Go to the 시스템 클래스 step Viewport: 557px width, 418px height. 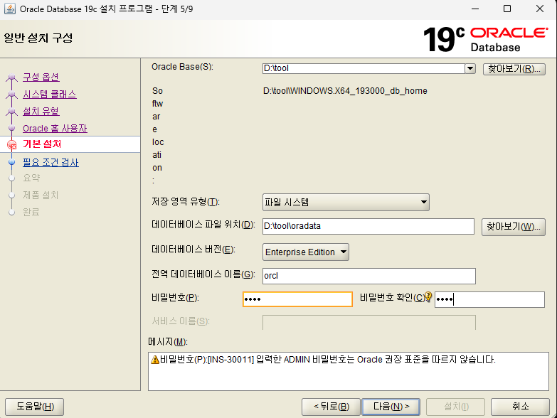(49, 94)
